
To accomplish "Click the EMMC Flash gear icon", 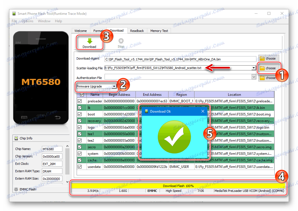I will click(x=16, y=189).
